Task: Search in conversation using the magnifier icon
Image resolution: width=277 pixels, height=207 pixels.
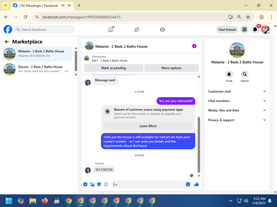Action: 245,74
